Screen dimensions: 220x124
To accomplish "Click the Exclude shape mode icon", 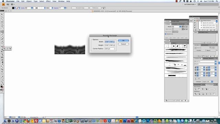I will coord(206,89).
